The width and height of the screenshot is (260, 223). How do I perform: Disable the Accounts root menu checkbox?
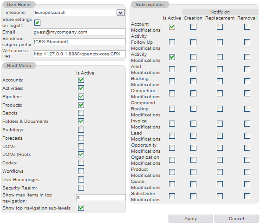click(x=81, y=80)
